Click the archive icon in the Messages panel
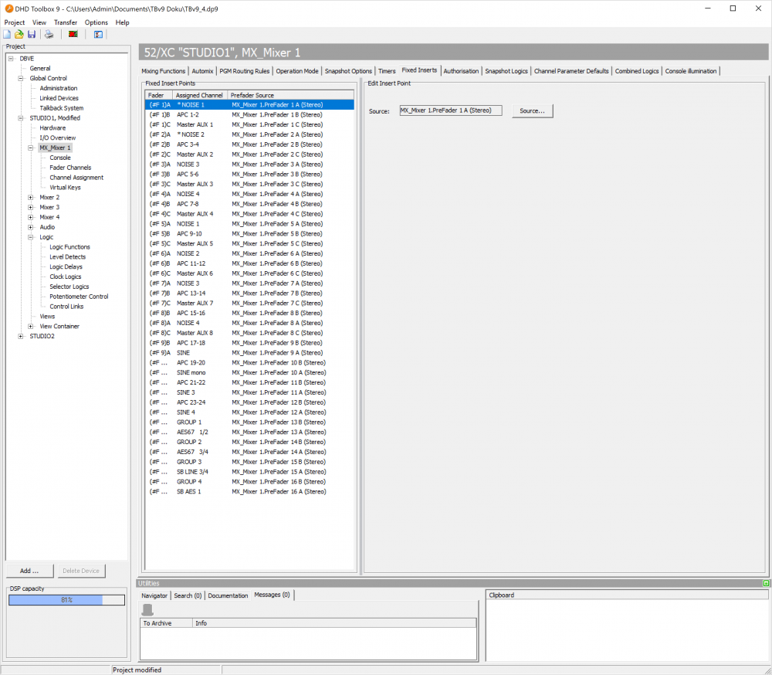 pyautogui.click(x=146, y=610)
